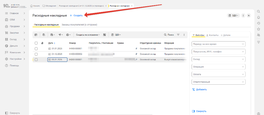Open the Создать на основании dropdown
This screenshot has width=264, height=115.
coord(88,35)
